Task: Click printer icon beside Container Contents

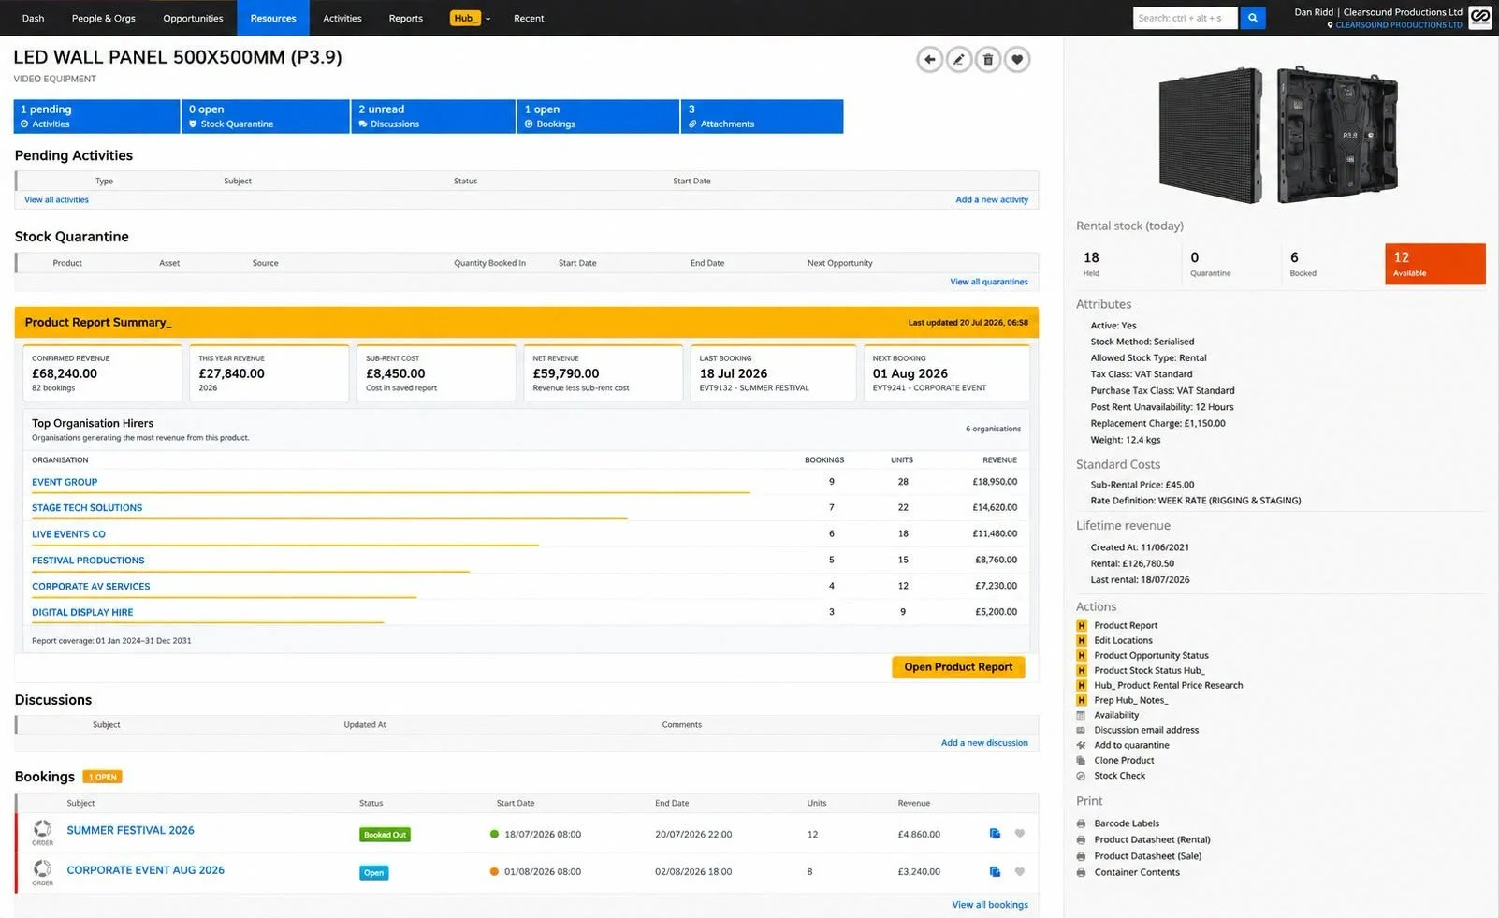Action: (x=1082, y=872)
